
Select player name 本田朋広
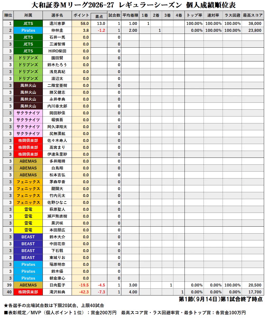tap(57, 230)
